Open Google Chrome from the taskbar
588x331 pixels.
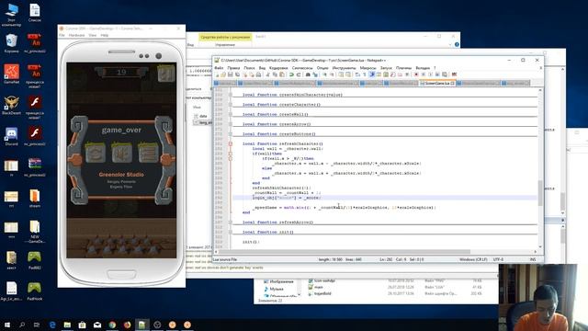(112, 325)
